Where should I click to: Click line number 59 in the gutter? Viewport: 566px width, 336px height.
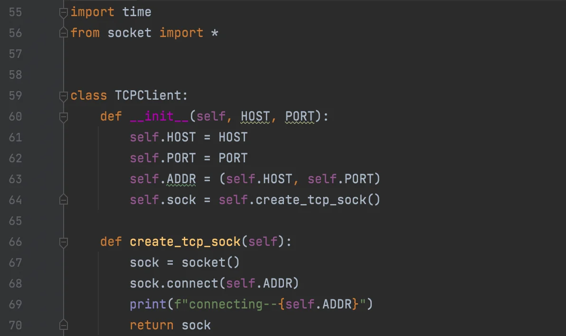coord(15,96)
